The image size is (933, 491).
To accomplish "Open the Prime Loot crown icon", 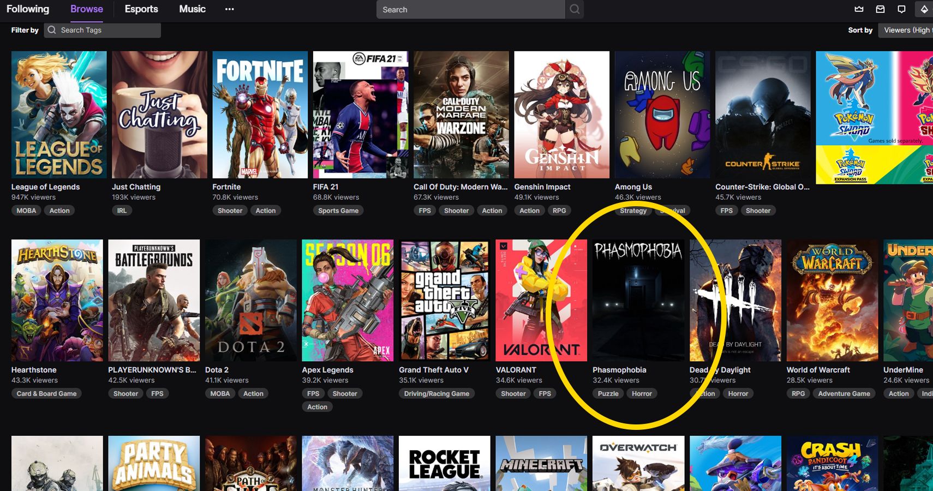I will (x=859, y=9).
